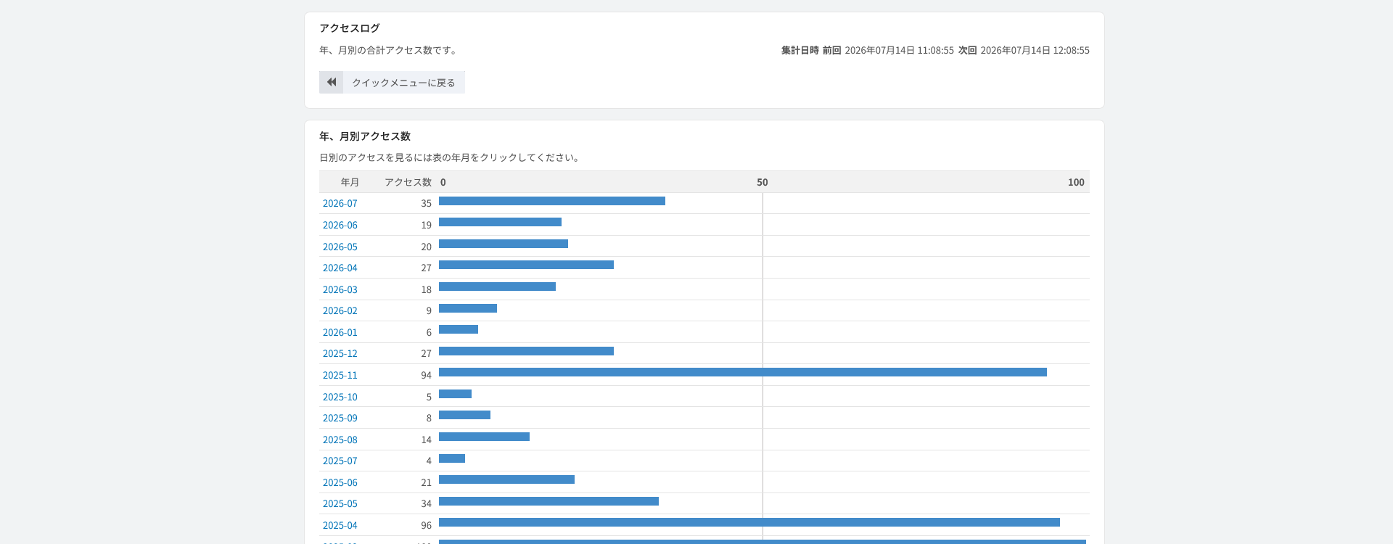Click the access count 34
The image size is (1393, 544).
(426, 504)
